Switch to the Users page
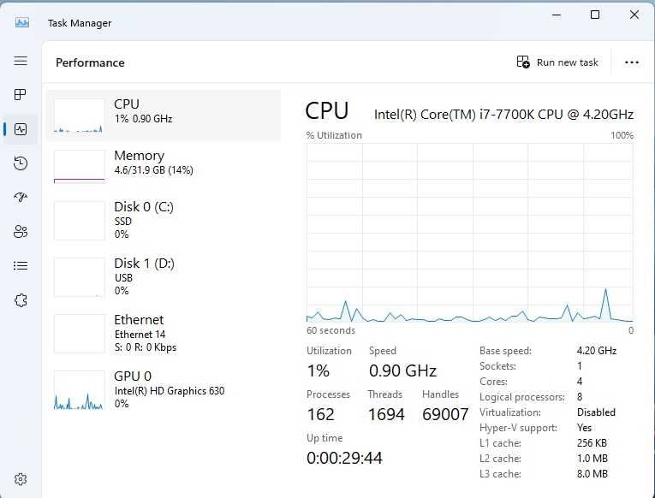 point(21,232)
